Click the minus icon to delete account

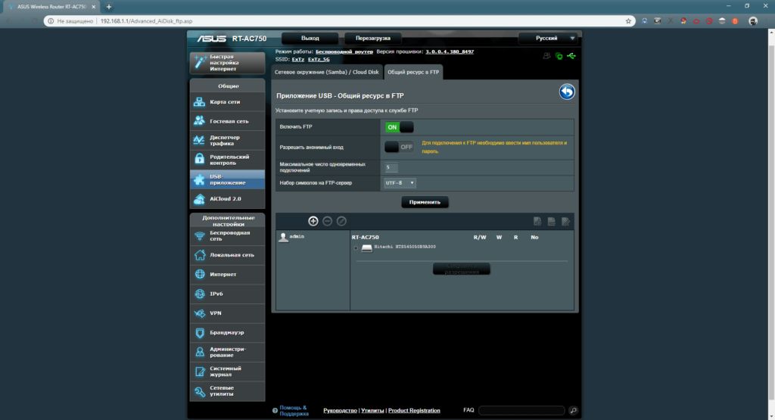point(328,221)
